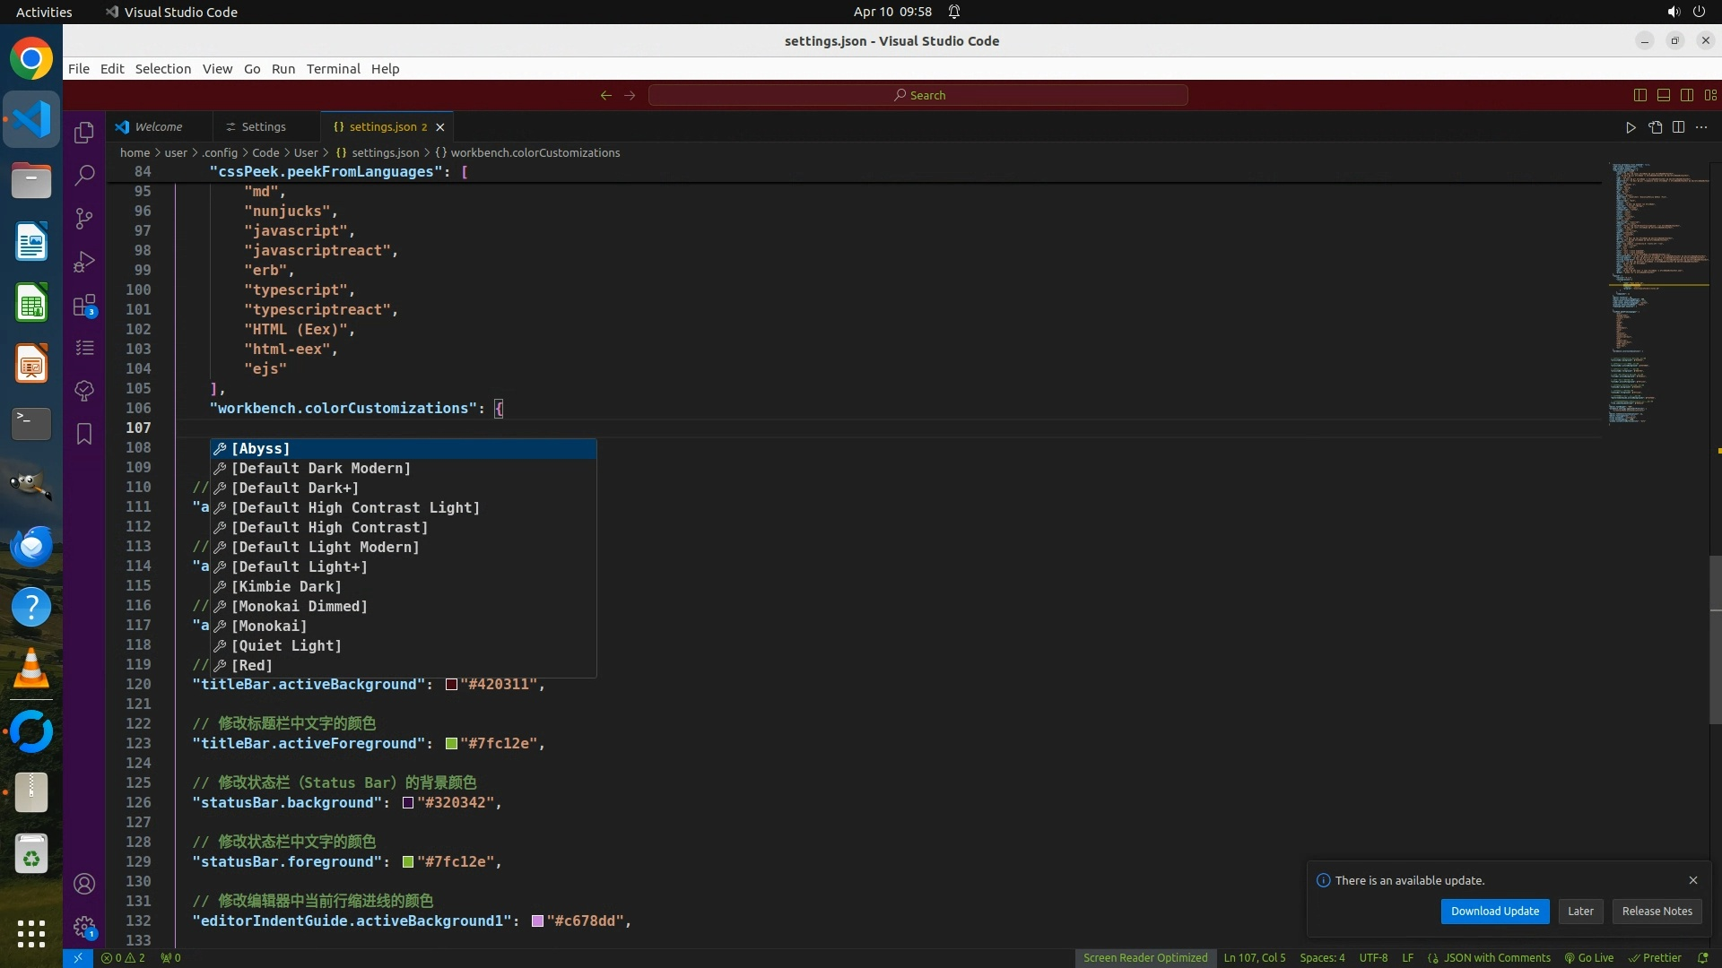
Task: Click the Download Update button
Action: (1494, 912)
